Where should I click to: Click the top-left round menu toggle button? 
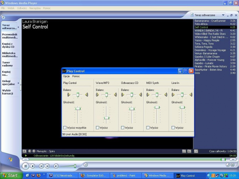3,17
